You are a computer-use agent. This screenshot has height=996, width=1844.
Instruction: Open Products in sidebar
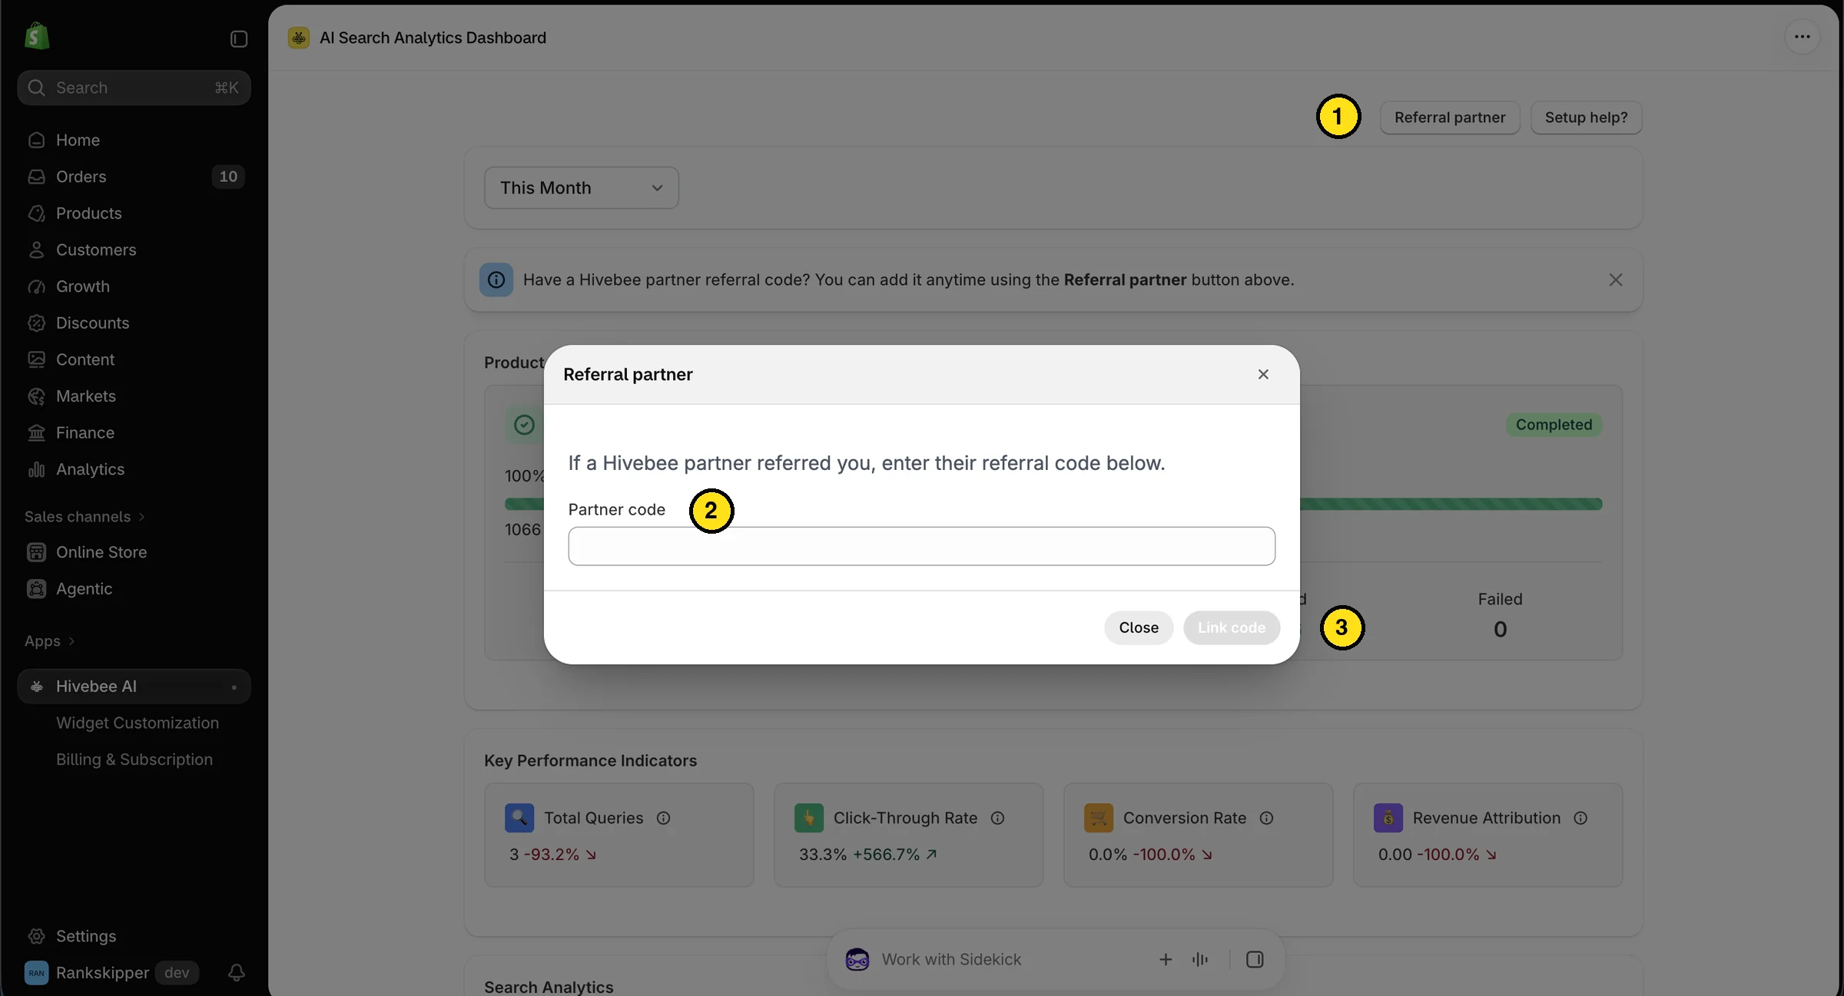[134, 213]
